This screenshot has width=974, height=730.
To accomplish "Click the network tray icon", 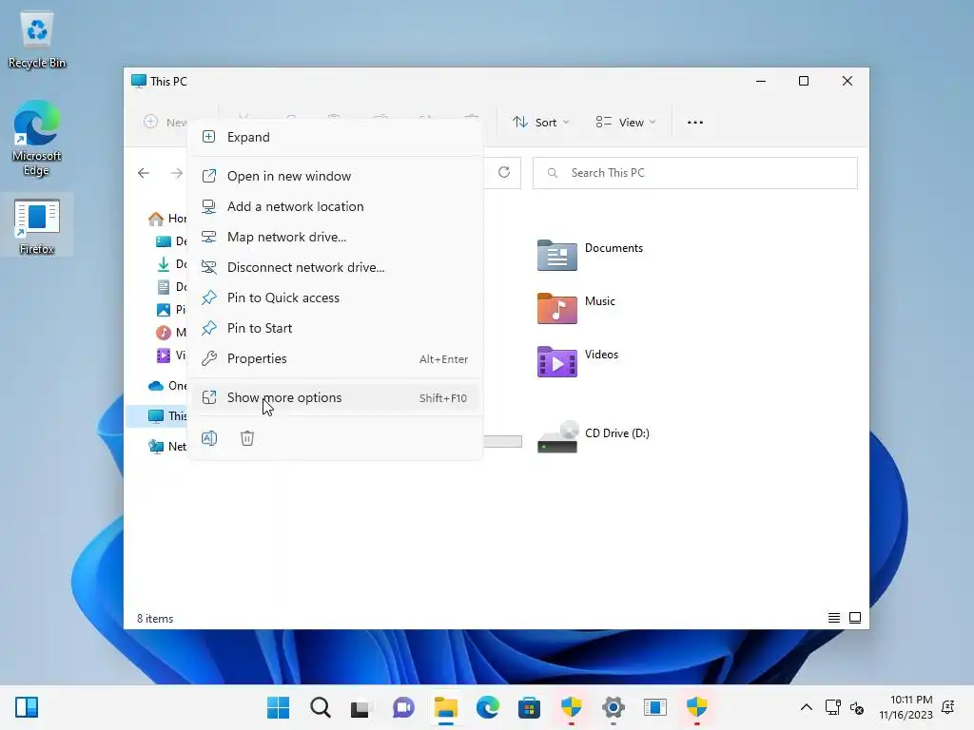I will coord(832,707).
